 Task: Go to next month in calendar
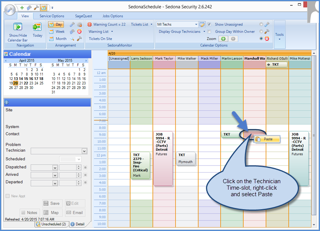coord(86,60)
